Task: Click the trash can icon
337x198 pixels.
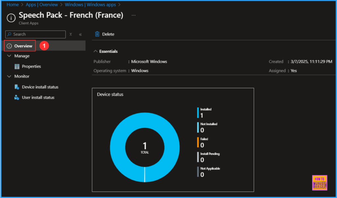Action: (97, 34)
